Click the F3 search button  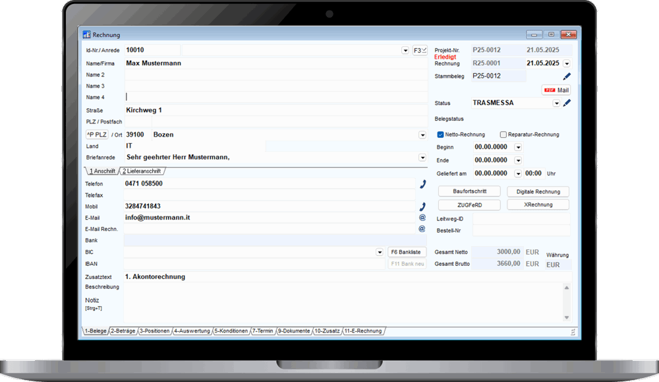(420, 50)
